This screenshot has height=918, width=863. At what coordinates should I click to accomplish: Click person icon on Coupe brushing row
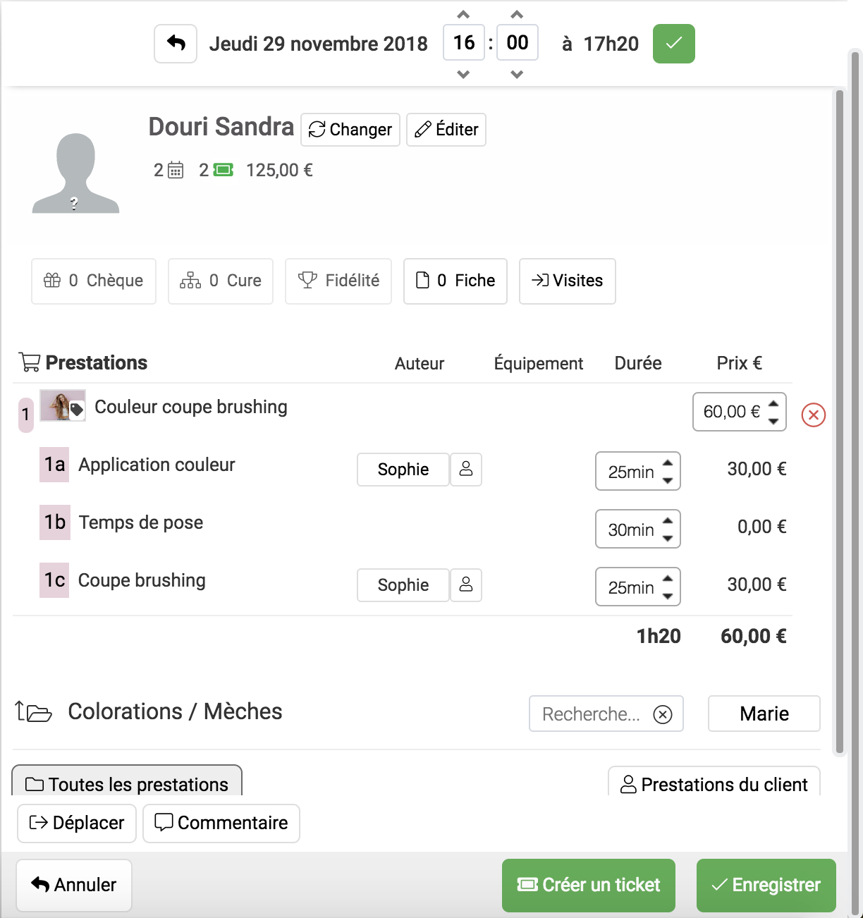466,585
